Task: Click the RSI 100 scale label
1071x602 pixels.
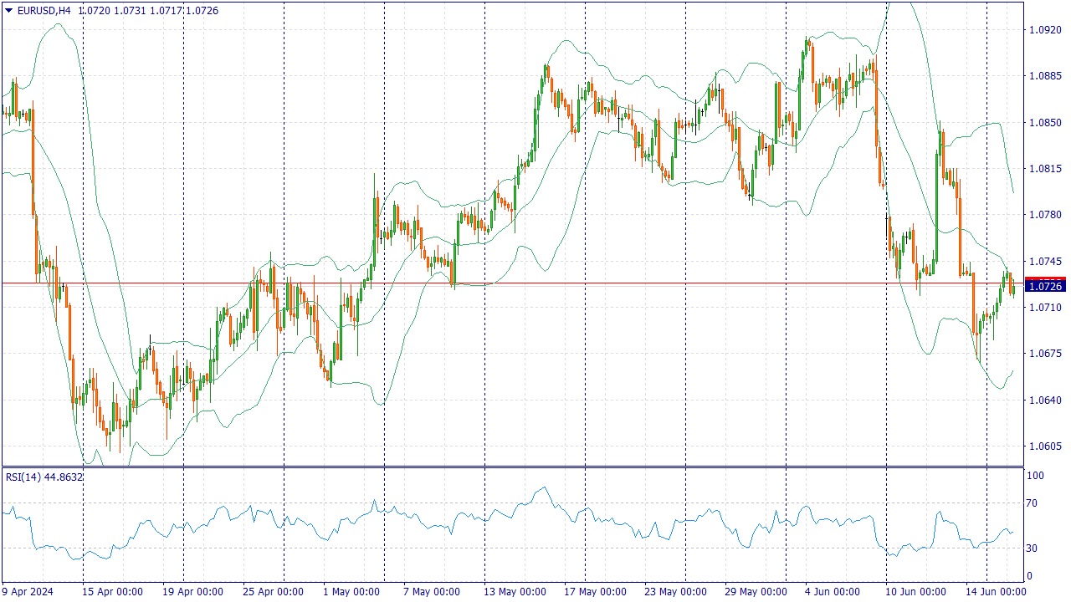Action: [1037, 476]
